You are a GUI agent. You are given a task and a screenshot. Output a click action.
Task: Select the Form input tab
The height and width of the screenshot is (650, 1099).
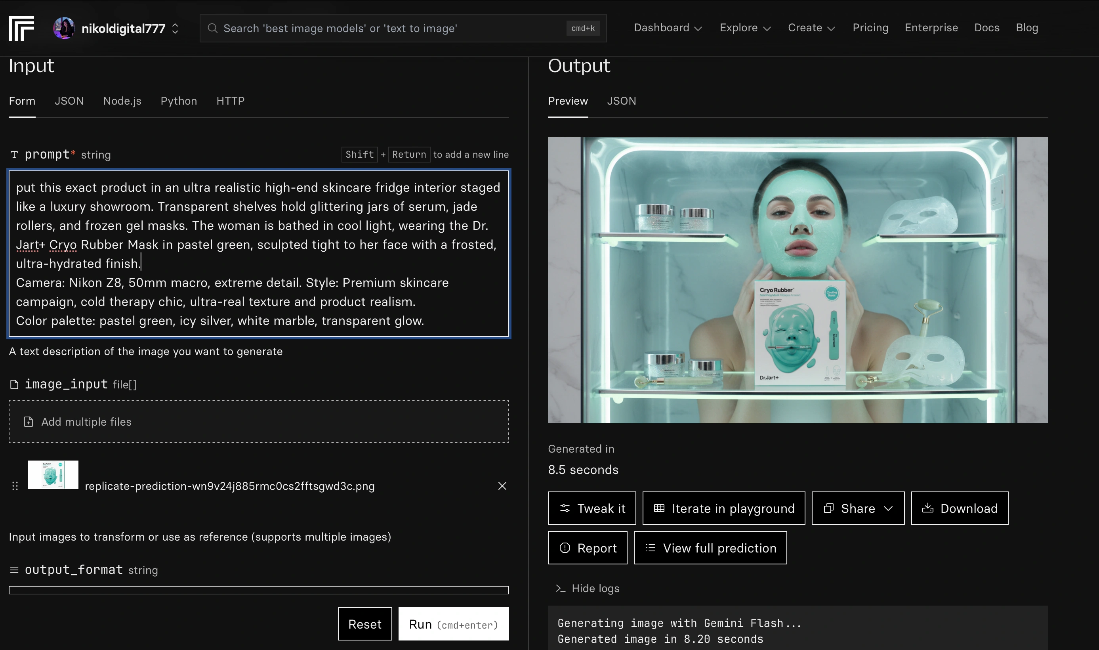[22, 101]
